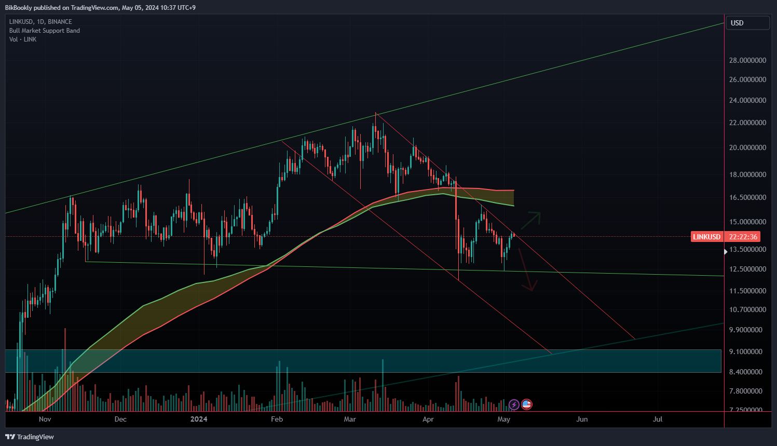Screen dimensions: 777x446
Task: Click the 12.5000000 price axis label
Action: click(747, 269)
